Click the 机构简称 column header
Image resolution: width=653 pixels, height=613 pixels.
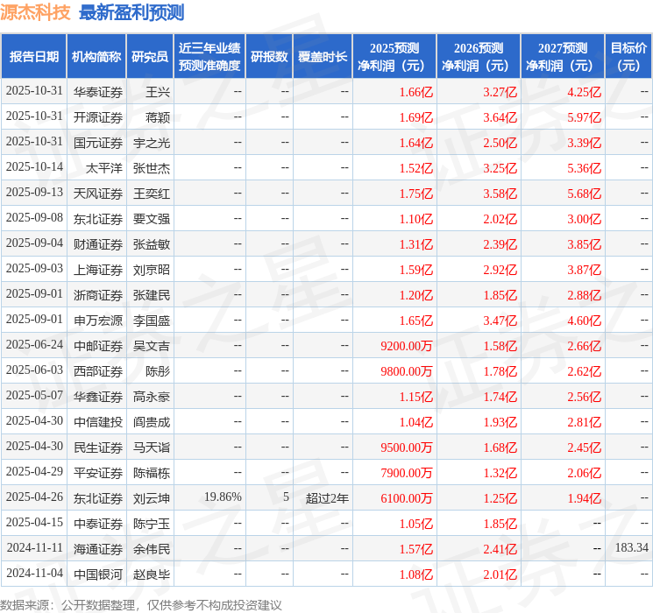(96, 57)
